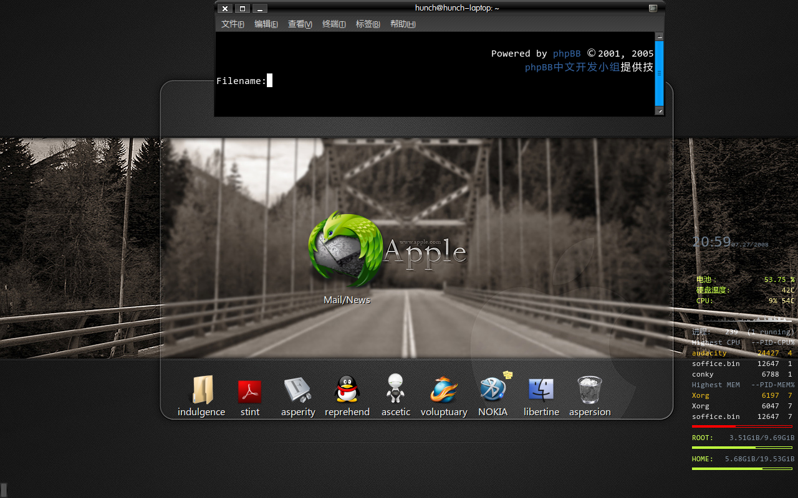Open the NOKIA bluetooth icon
Screen dimensions: 798x498
click(494, 388)
